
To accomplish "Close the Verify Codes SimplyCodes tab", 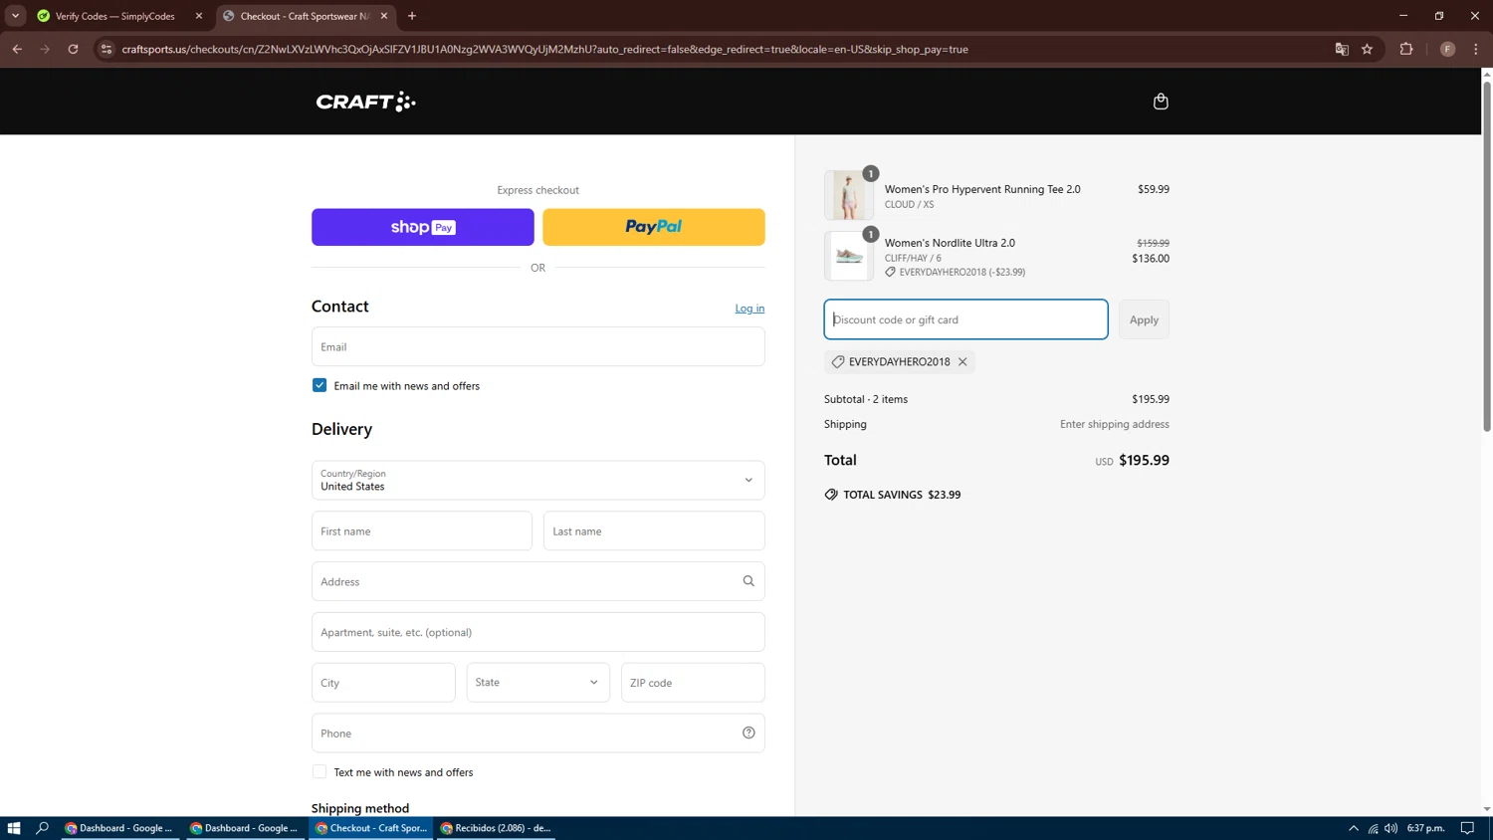I will tap(199, 16).
